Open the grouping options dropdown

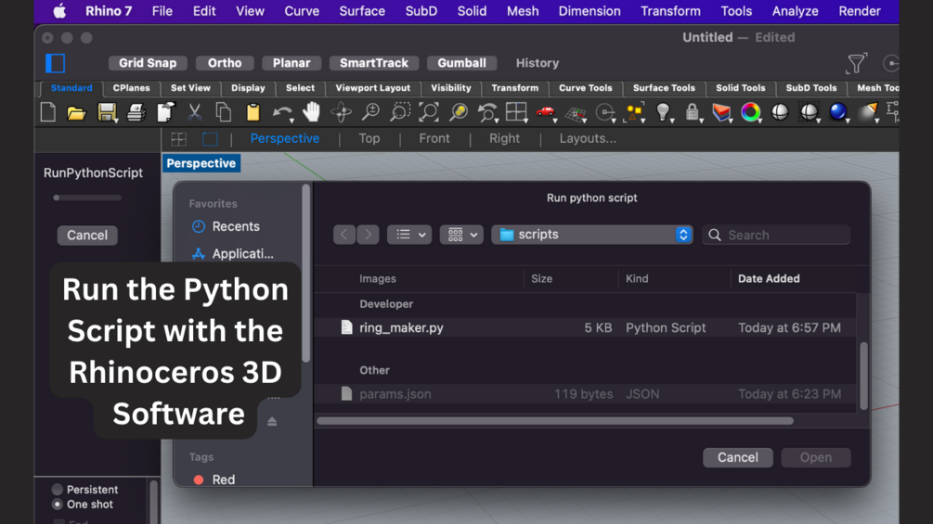click(x=461, y=235)
